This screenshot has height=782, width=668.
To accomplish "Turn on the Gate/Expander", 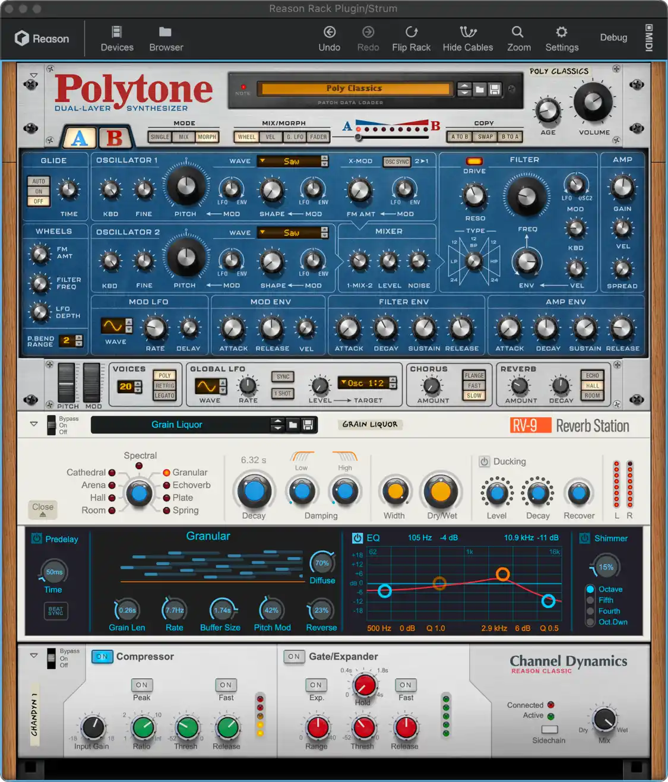I will tap(294, 657).
